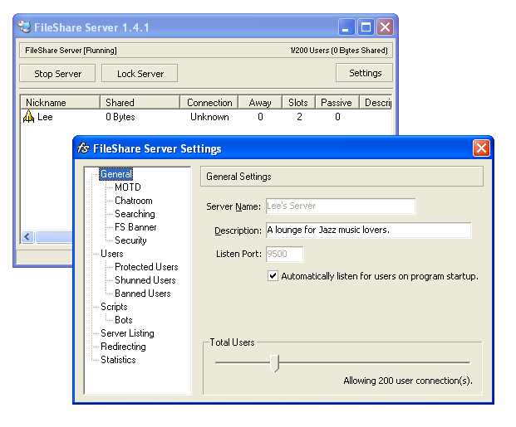Open Settings from the main window
The height and width of the screenshot is (427, 516).
[x=365, y=73]
